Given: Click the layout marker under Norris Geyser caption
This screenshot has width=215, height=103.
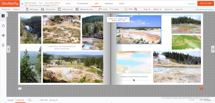Looking at the screenshot, I should [x=134, y=80].
